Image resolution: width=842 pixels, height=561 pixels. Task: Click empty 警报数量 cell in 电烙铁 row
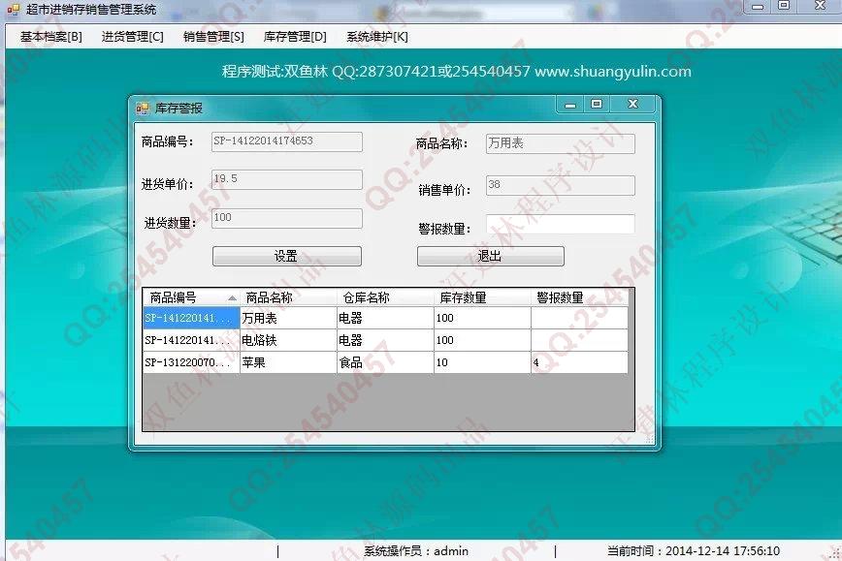coord(579,340)
